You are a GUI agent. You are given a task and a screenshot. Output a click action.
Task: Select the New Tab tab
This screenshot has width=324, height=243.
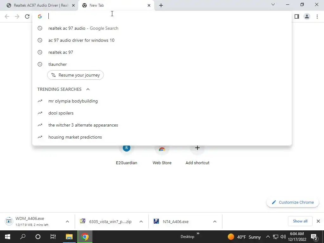tap(116, 5)
